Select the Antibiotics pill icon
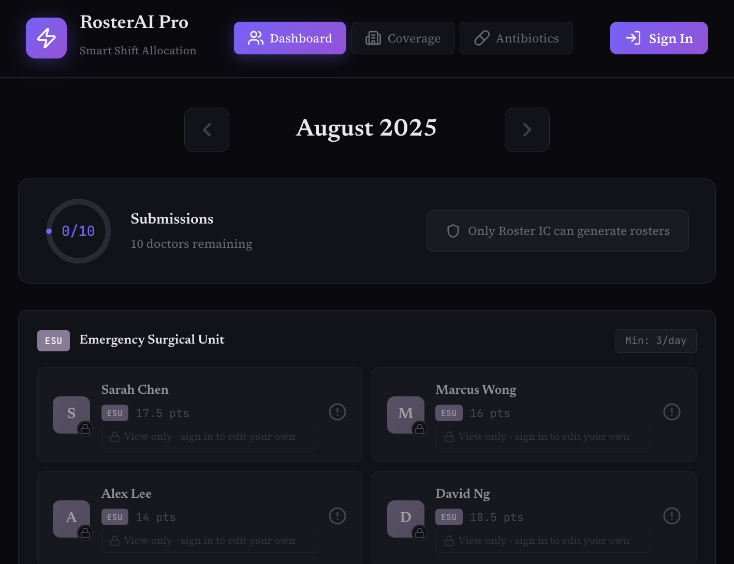This screenshot has height=564, width=734. coord(482,38)
